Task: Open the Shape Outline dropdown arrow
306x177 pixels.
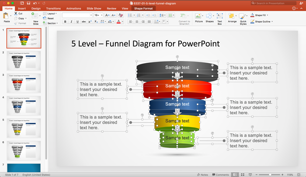Action: 272,22
